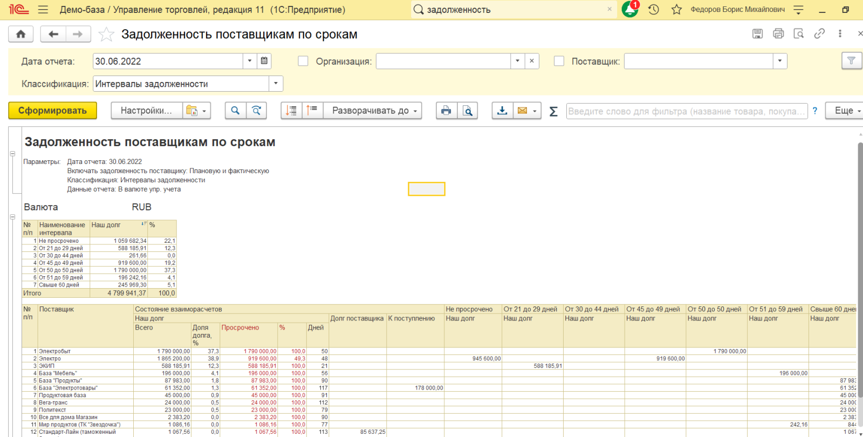Image resolution: width=863 pixels, height=437 pixels.
Task: Add this report to favorites star
Action: [x=106, y=35]
